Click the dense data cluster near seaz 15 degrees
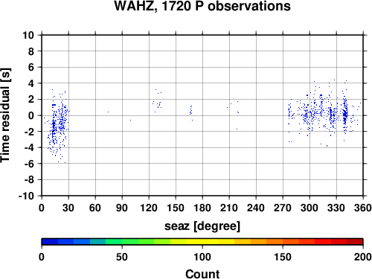The image size is (372, 279). point(54,125)
